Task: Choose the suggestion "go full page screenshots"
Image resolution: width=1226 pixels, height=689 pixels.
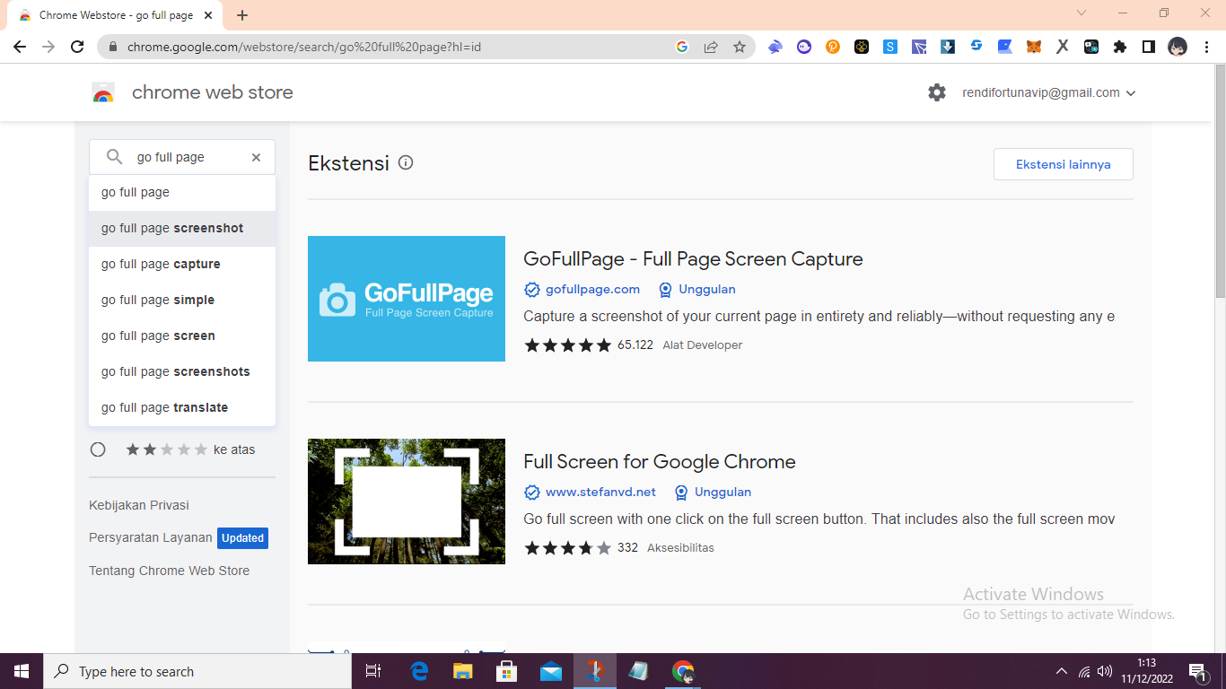Action: click(182, 371)
